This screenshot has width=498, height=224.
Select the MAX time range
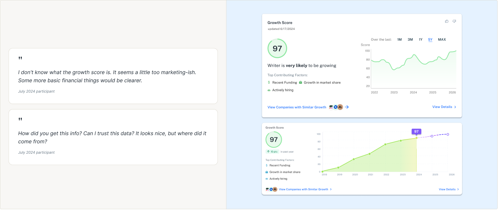(x=442, y=40)
